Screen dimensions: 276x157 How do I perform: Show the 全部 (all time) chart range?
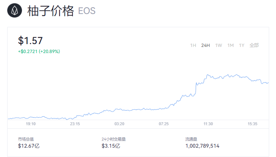tap(254, 45)
